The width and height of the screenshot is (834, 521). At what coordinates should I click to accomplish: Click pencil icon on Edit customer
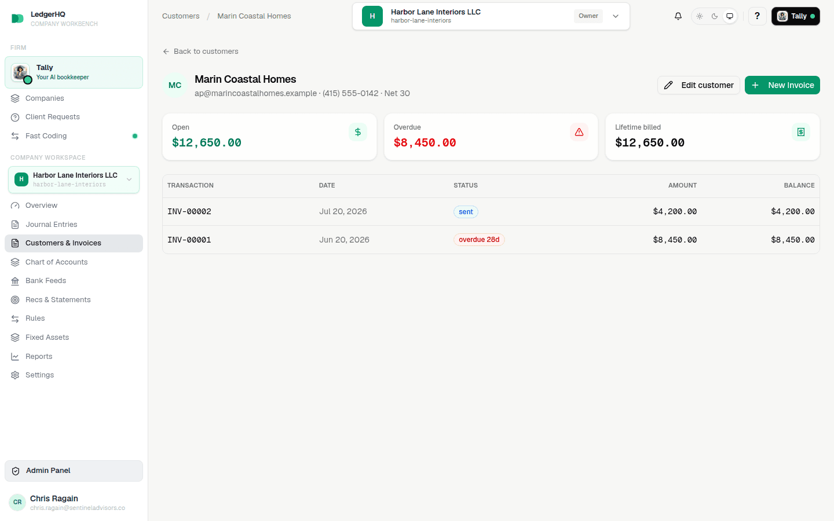click(x=668, y=85)
